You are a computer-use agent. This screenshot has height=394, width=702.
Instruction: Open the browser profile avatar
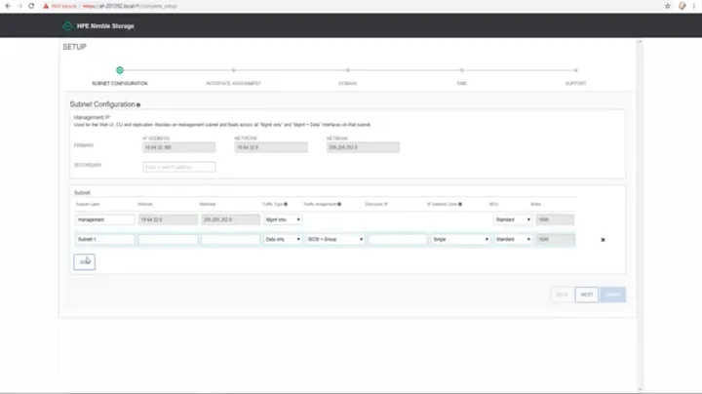tap(682, 6)
